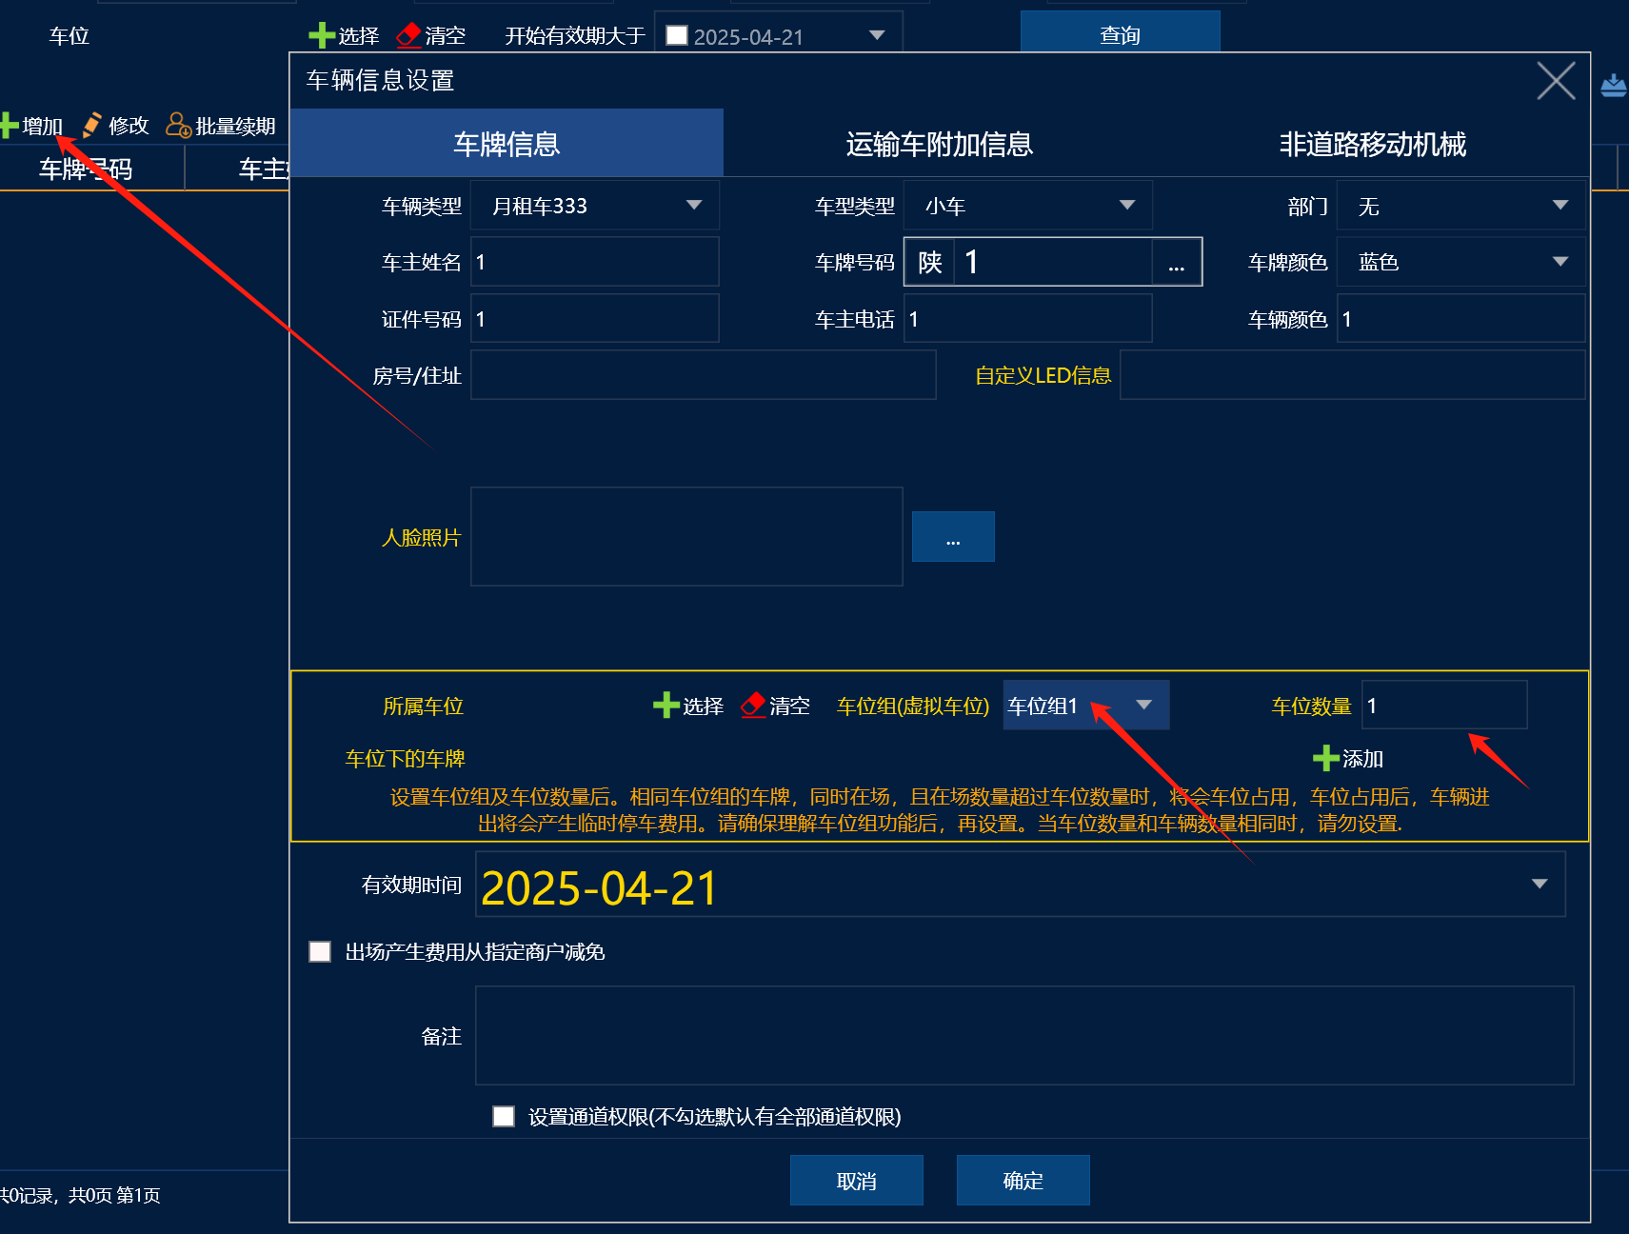
Task: Click 清空 eraser icon in 所属车位 row
Action: coord(752,706)
